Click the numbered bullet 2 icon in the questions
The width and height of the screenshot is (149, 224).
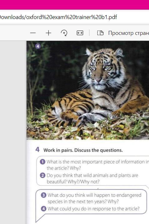tap(43, 175)
